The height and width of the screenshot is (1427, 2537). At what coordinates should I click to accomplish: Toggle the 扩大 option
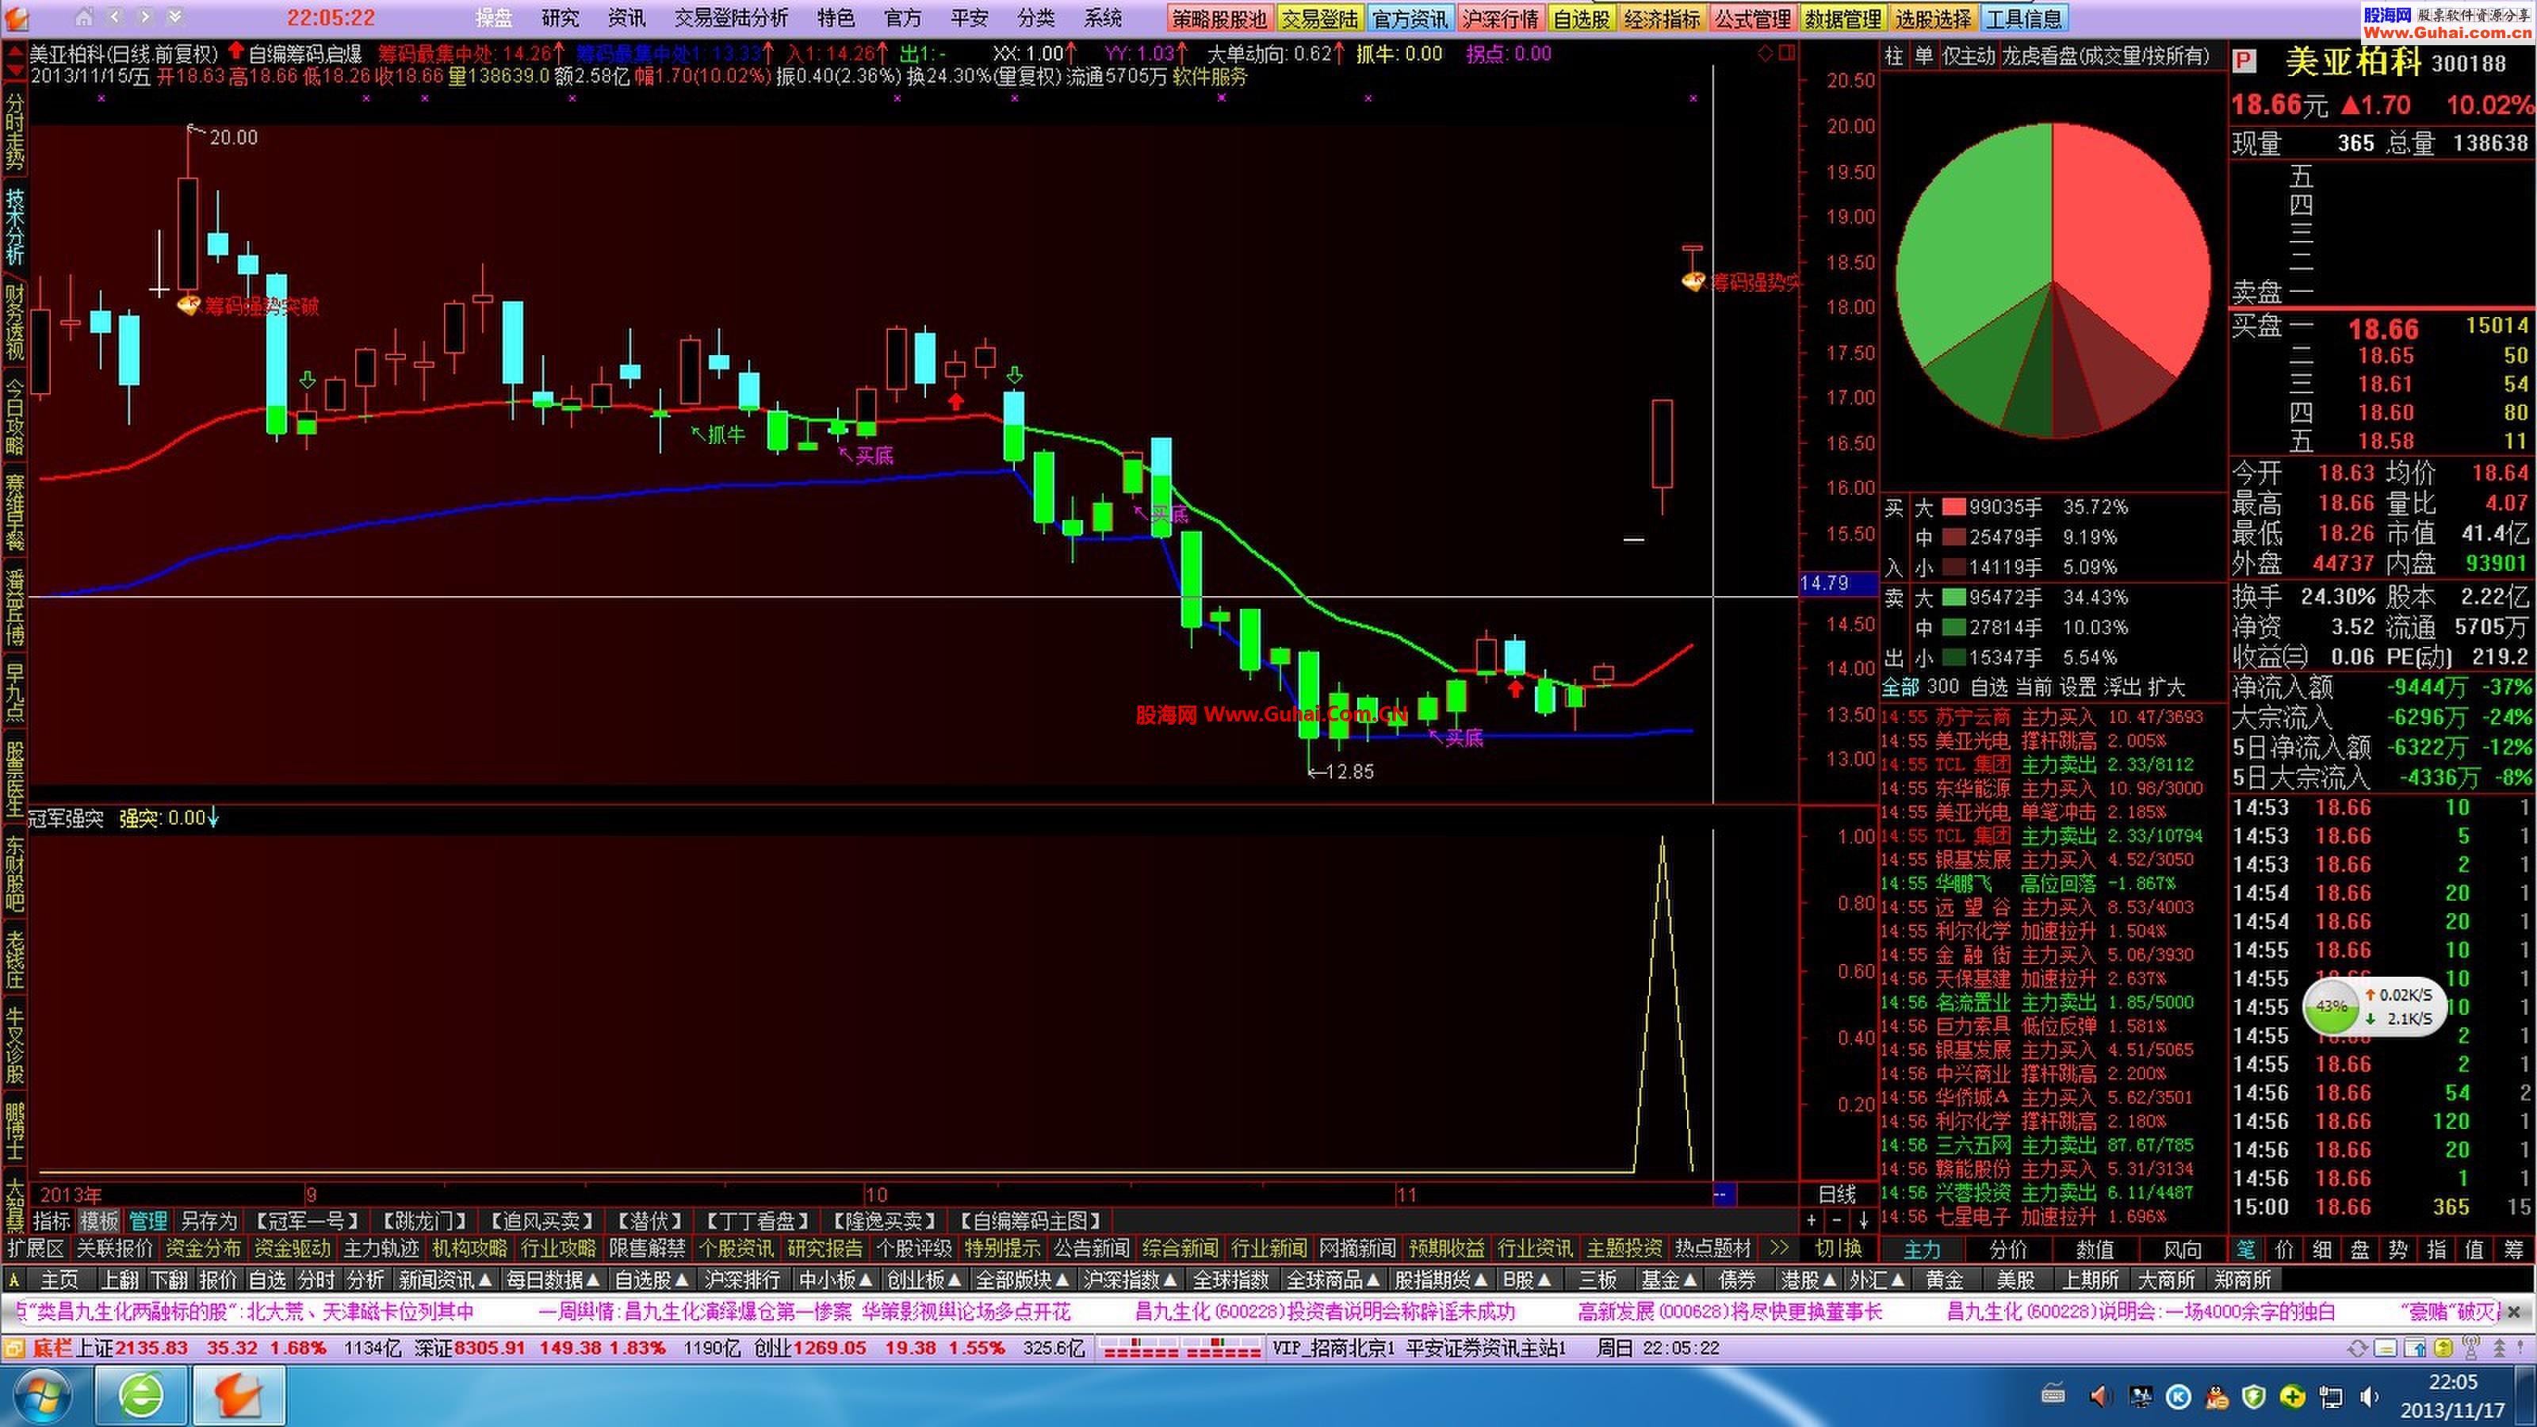click(2167, 687)
